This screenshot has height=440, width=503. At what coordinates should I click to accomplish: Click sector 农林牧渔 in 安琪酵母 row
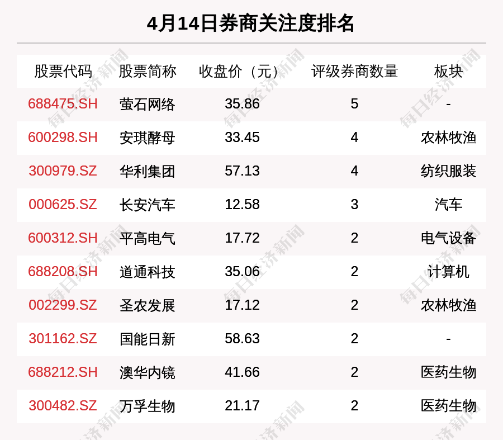click(448, 138)
